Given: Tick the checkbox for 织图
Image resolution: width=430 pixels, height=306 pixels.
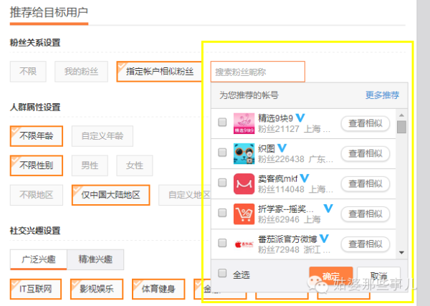Looking at the screenshot, I should (x=222, y=153).
